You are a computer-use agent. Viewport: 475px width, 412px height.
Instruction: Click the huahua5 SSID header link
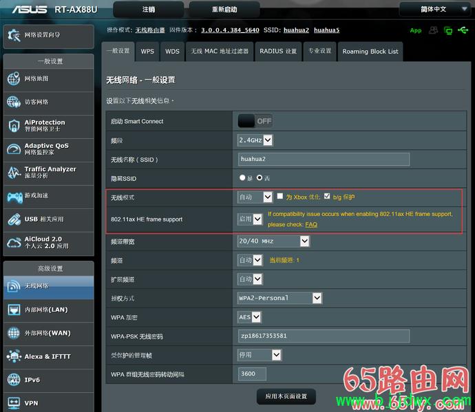(x=326, y=30)
